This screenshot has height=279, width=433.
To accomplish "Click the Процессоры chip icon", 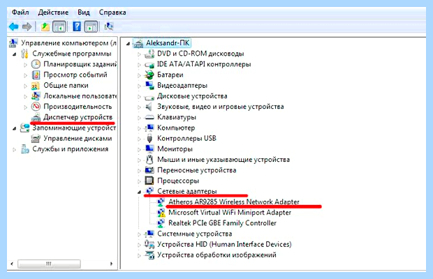I will [x=149, y=181].
